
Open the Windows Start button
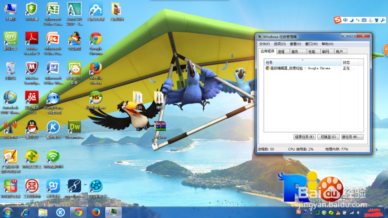click(x=7, y=212)
